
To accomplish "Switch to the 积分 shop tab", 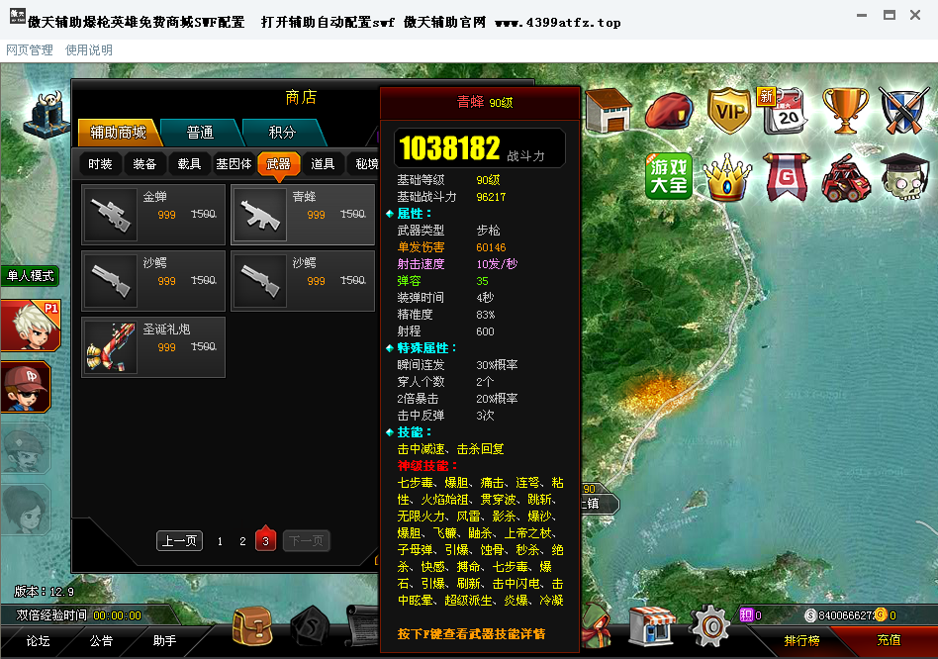I will click(x=282, y=133).
